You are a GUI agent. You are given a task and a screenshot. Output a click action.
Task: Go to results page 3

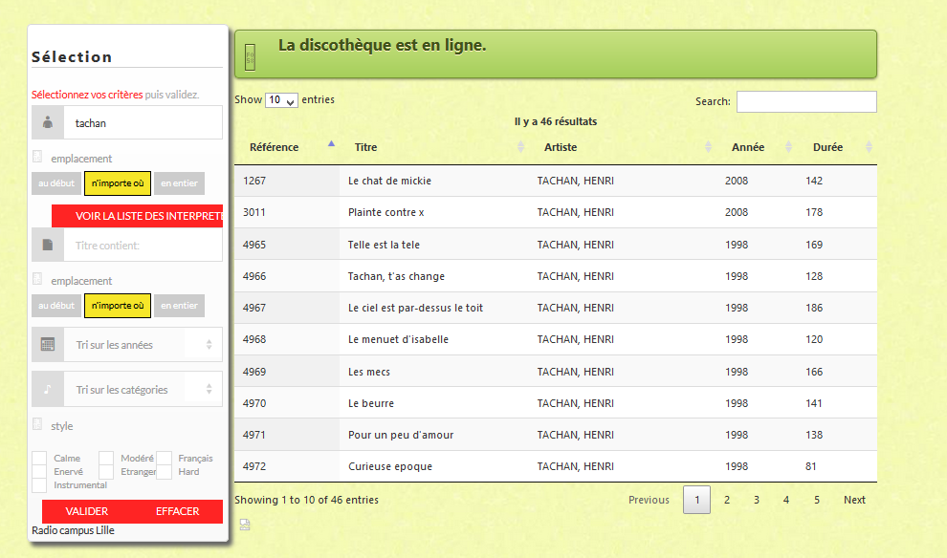tap(756, 500)
